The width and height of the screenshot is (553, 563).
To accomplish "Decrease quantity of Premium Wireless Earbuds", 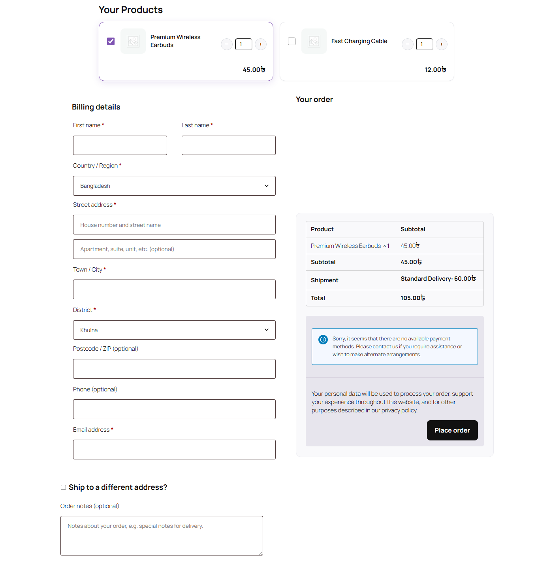I will pyautogui.click(x=226, y=44).
